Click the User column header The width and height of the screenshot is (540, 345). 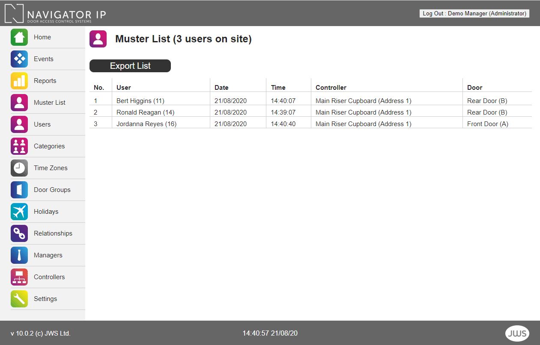pos(124,87)
